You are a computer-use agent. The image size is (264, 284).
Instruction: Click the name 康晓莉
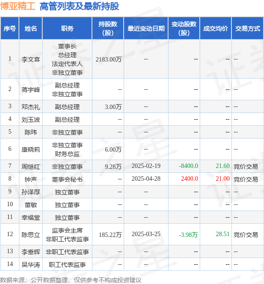tap(31, 149)
